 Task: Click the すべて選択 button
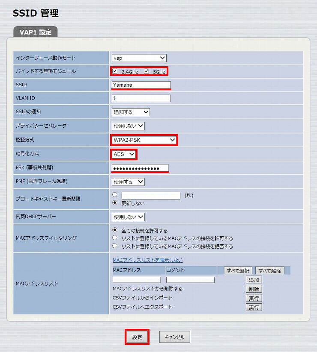(238, 270)
